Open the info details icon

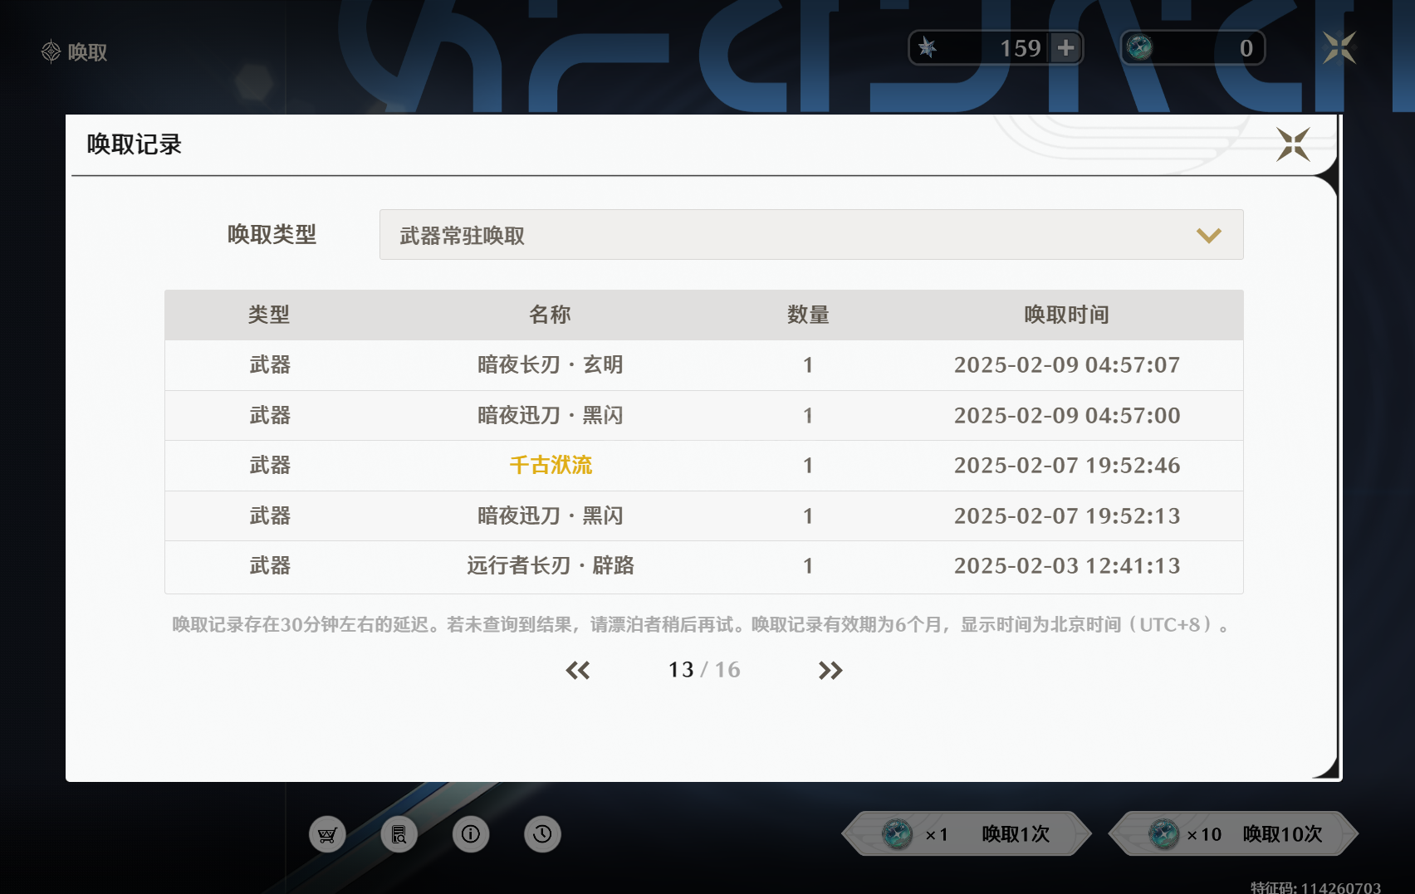tap(471, 834)
